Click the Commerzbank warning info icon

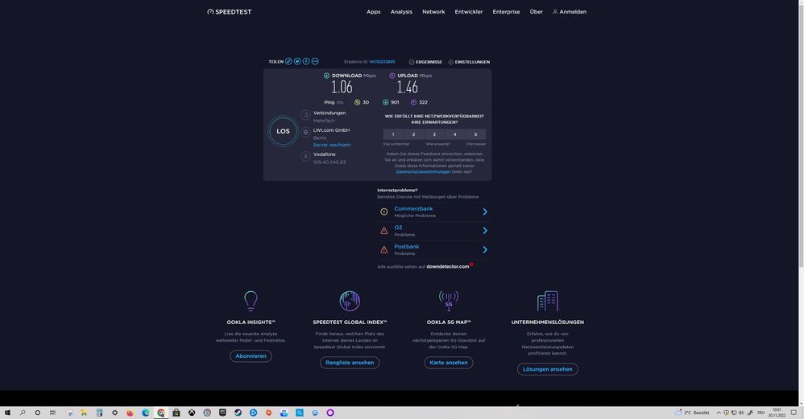pyautogui.click(x=384, y=212)
